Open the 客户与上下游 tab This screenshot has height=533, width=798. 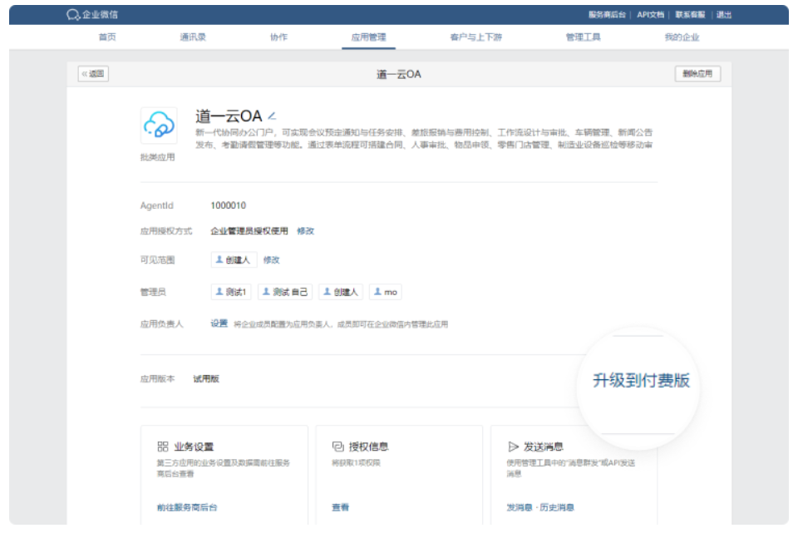(475, 37)
